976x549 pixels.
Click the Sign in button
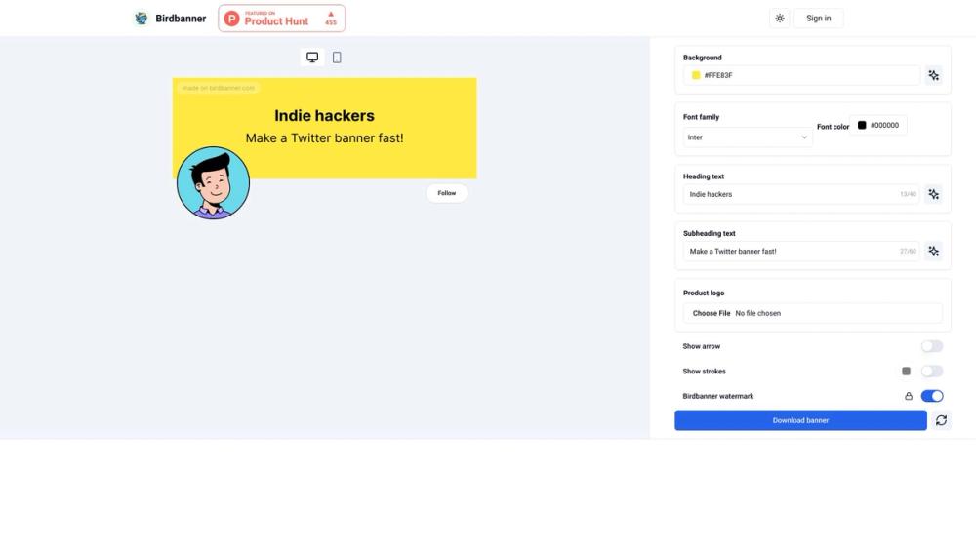(818, 18)
